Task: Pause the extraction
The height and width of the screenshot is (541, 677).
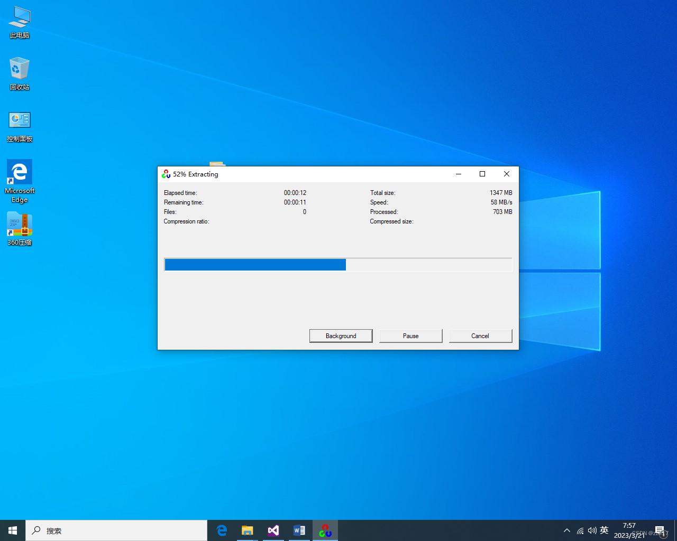Action: pyautogui.click(x=410, y=335)
